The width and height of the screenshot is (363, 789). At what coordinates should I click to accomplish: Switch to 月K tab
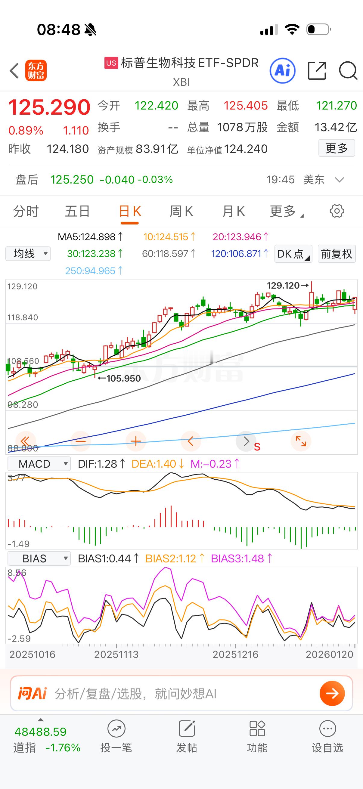point(234,211)
